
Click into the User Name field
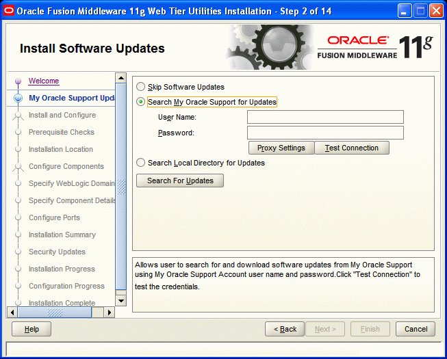[325, 117]
